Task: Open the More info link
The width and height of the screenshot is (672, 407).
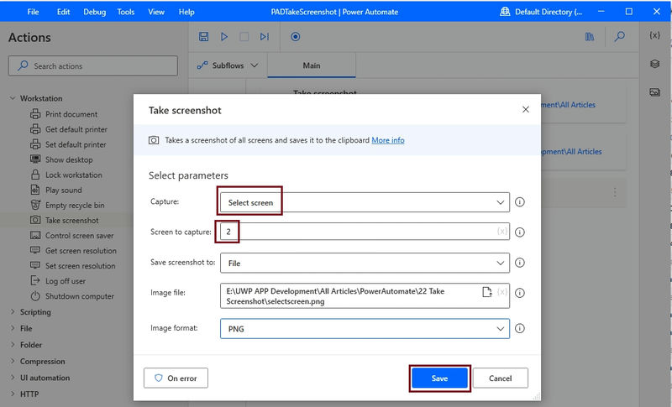Action: pyautogui.click(x=388, y=140)
